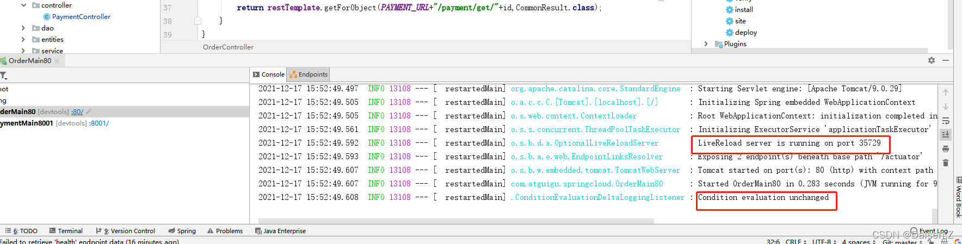Open the tool window settings gear

click(x=932, y=60)
